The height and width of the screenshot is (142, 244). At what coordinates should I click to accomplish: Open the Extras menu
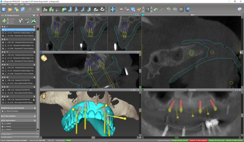click(28, 5)
